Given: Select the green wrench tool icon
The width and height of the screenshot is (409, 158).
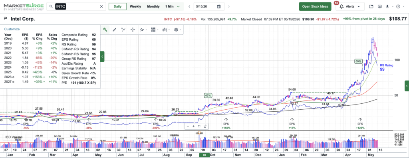Looking at the screenshot, I should point(105,30).
